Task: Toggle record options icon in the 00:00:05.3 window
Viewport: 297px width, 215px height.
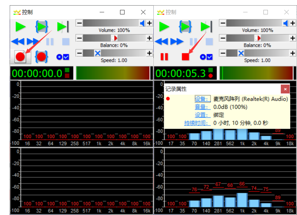Action: [206, 57]
